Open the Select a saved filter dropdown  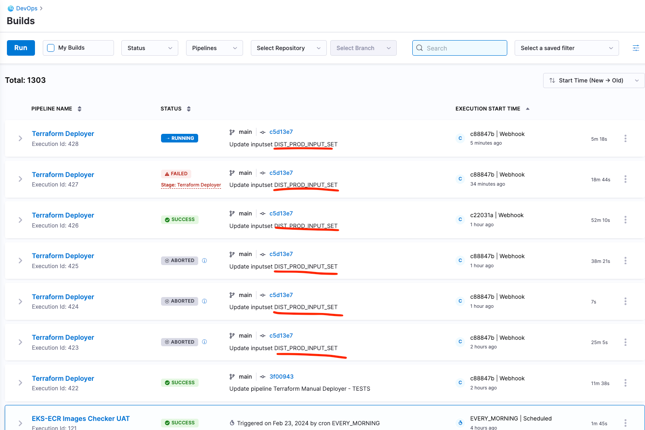pyautogui.click(x=567, y=48)
